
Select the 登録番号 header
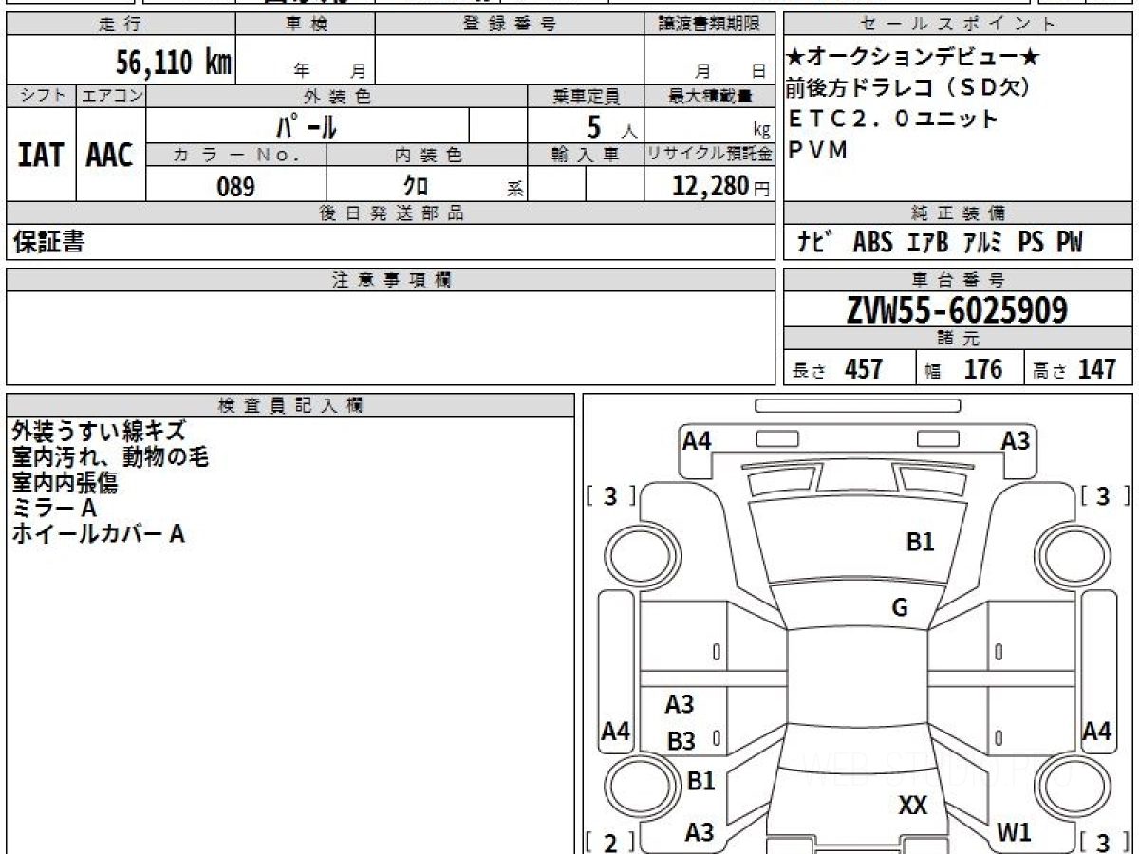pyautogui.click(x=510, y=25)
